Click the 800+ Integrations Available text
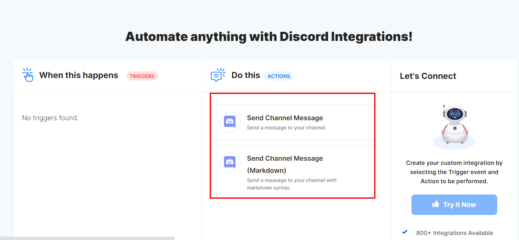This screenshot has height=240, width=519. (x=455, y=233)
